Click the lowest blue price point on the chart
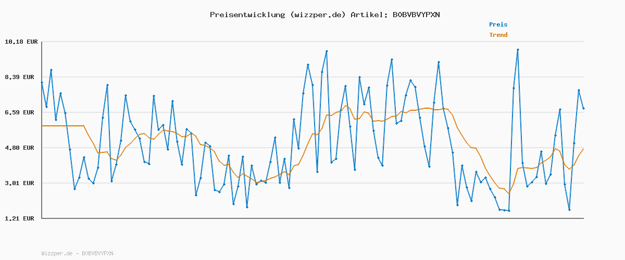 coord(509,211)
